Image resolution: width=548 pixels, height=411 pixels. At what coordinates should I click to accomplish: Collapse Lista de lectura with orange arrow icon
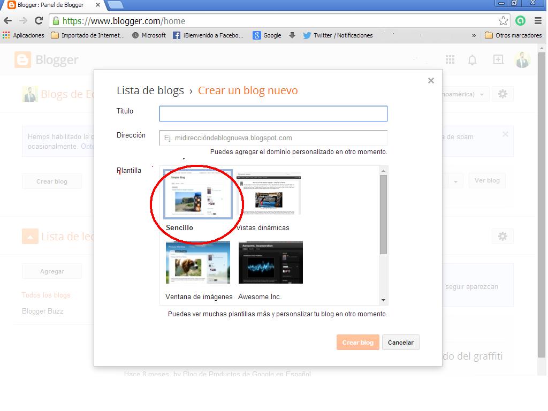tap(30, 237)
